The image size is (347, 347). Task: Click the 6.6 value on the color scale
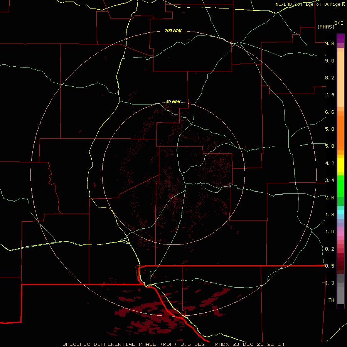(330, 112)
